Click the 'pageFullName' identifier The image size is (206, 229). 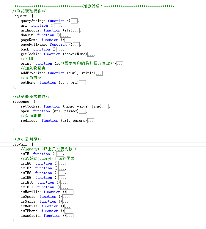[33, 45]
